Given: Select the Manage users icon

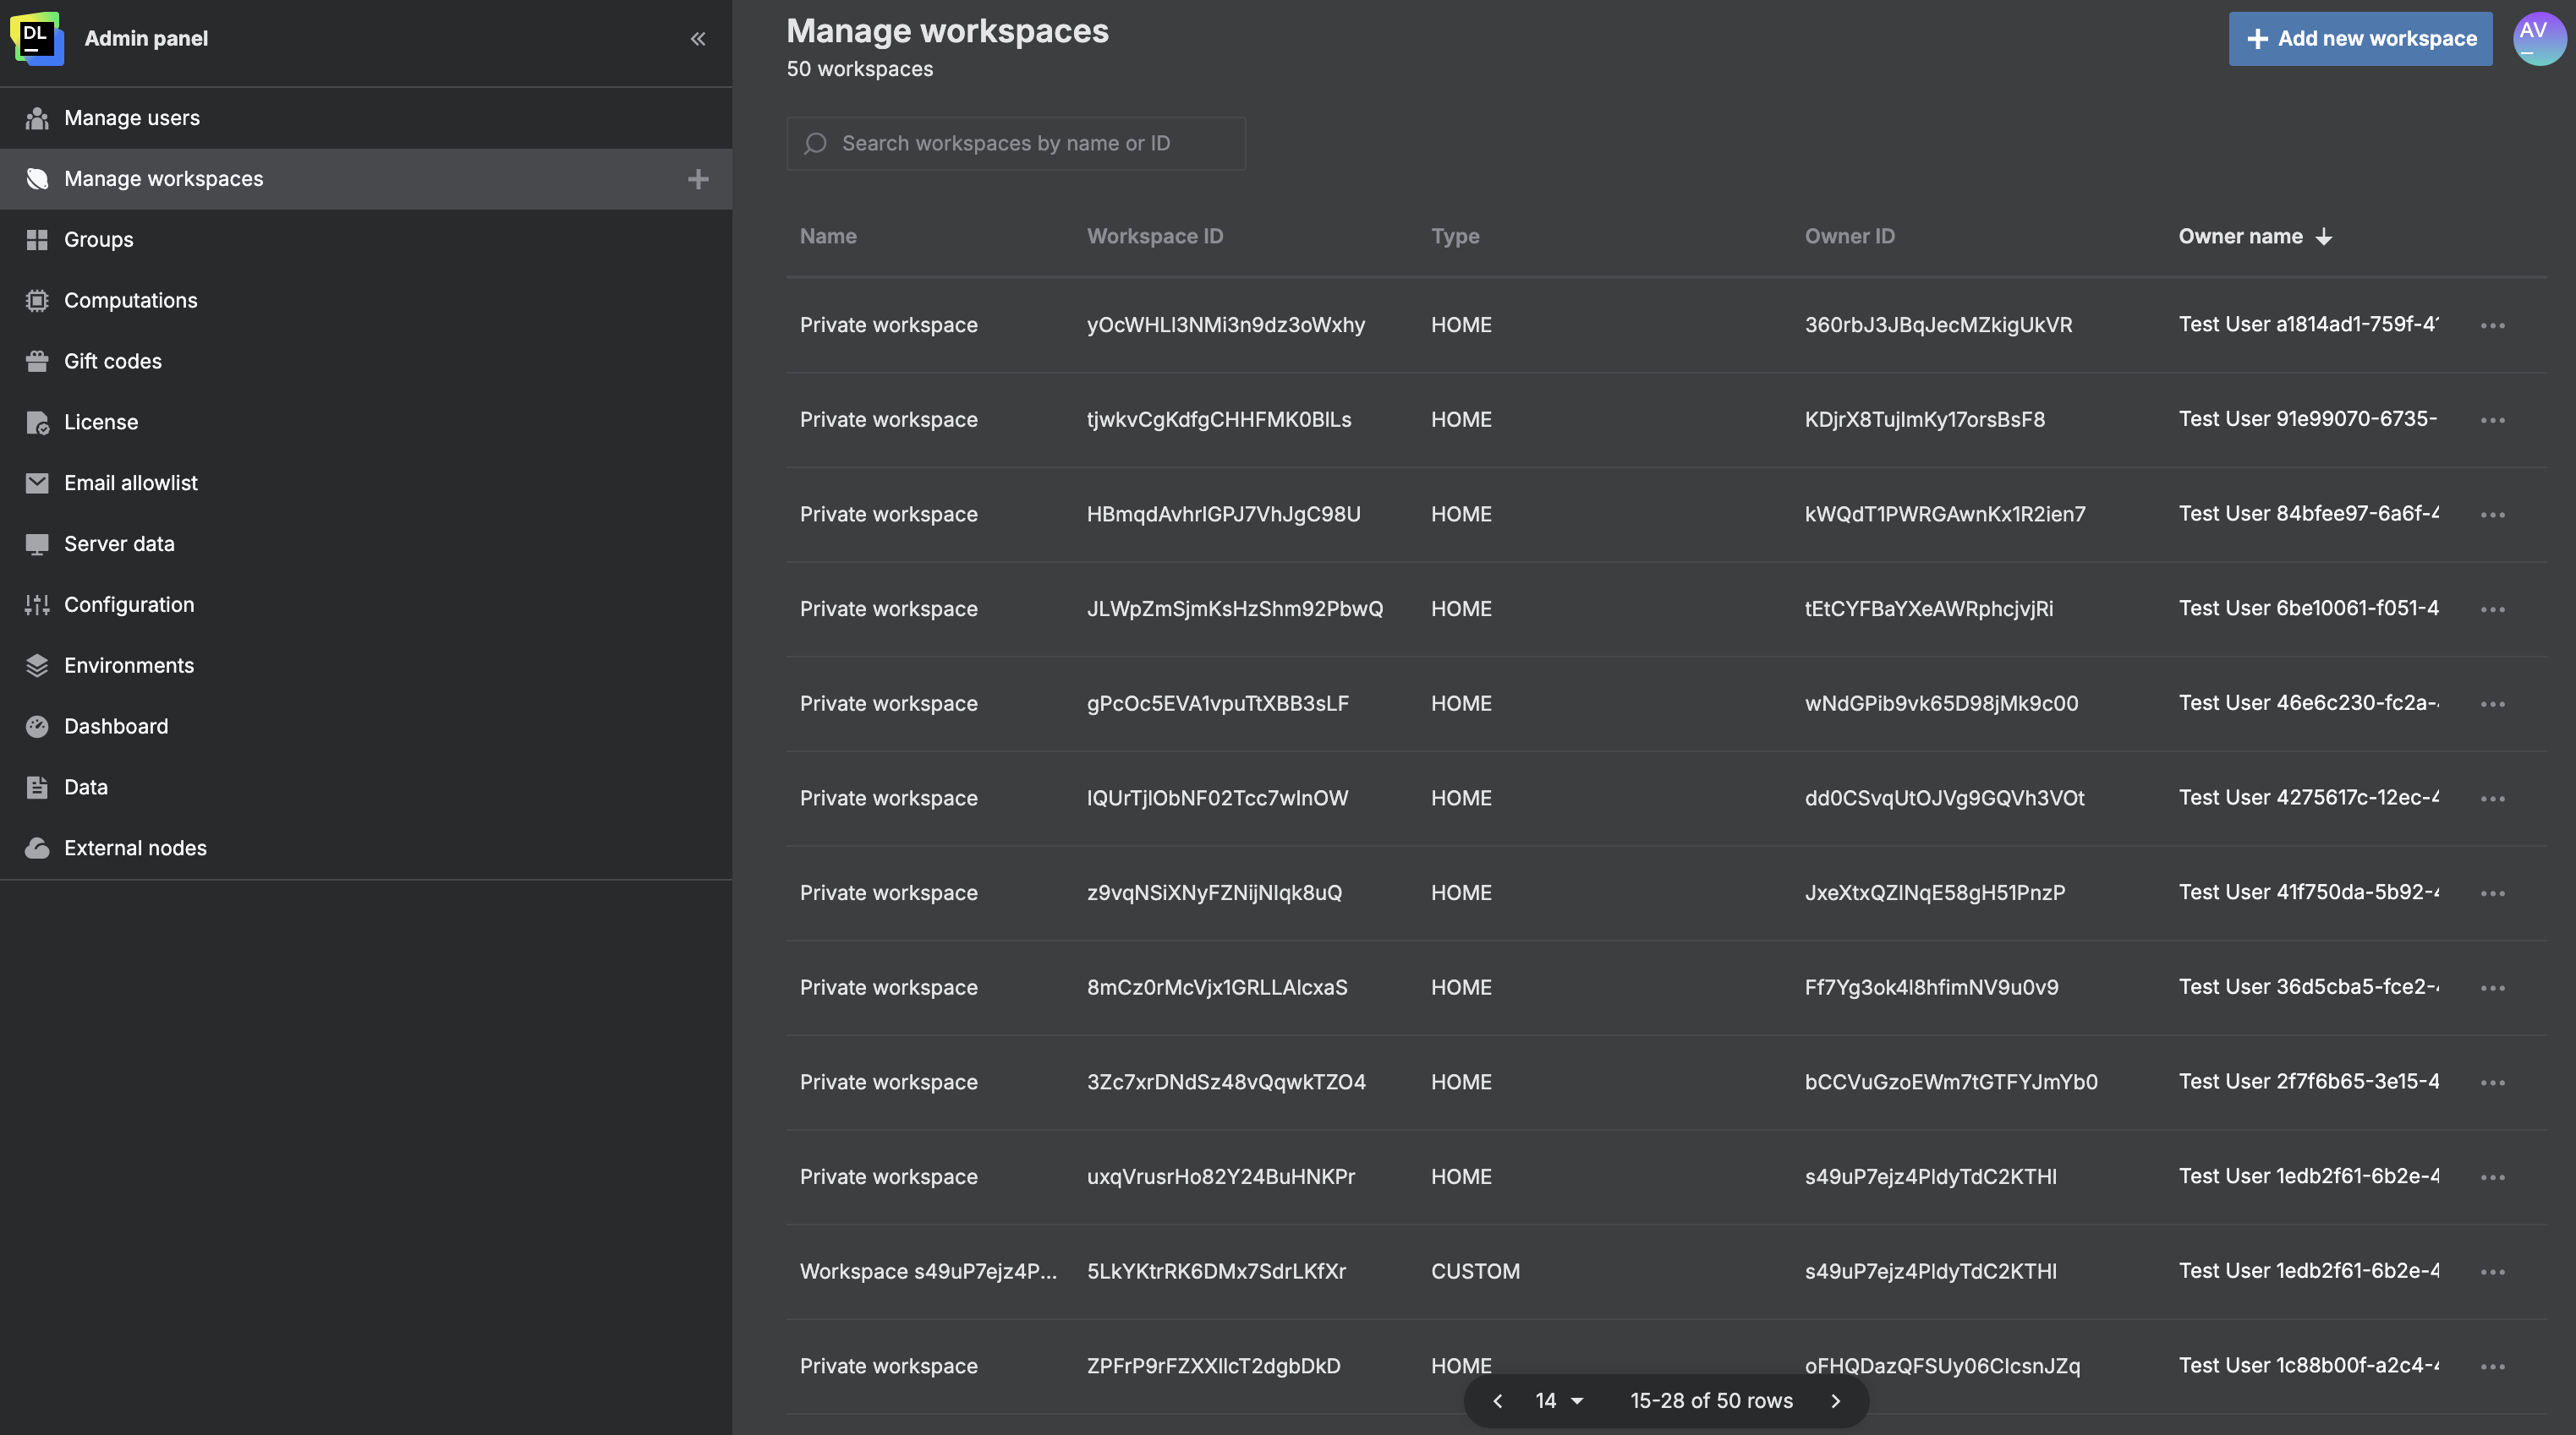Looking at the screenshot, I should (x=37, y=117).
